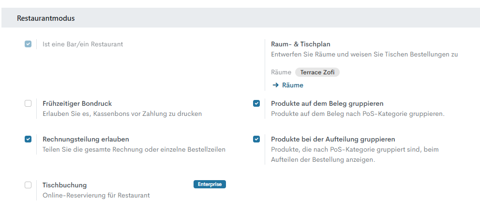
Task: Tick the Tischbuchung checkbox
Action: tap(28, 185)
